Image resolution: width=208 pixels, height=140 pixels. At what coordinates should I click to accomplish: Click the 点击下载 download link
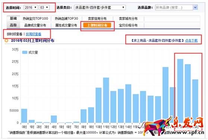coord(191,41)
